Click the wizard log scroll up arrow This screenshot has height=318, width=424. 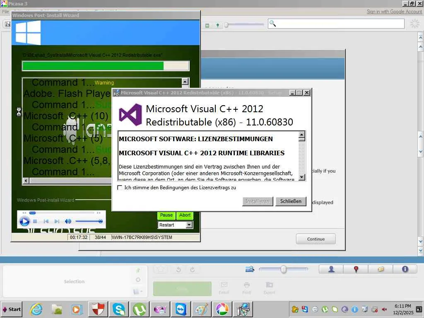click(185, 82)
